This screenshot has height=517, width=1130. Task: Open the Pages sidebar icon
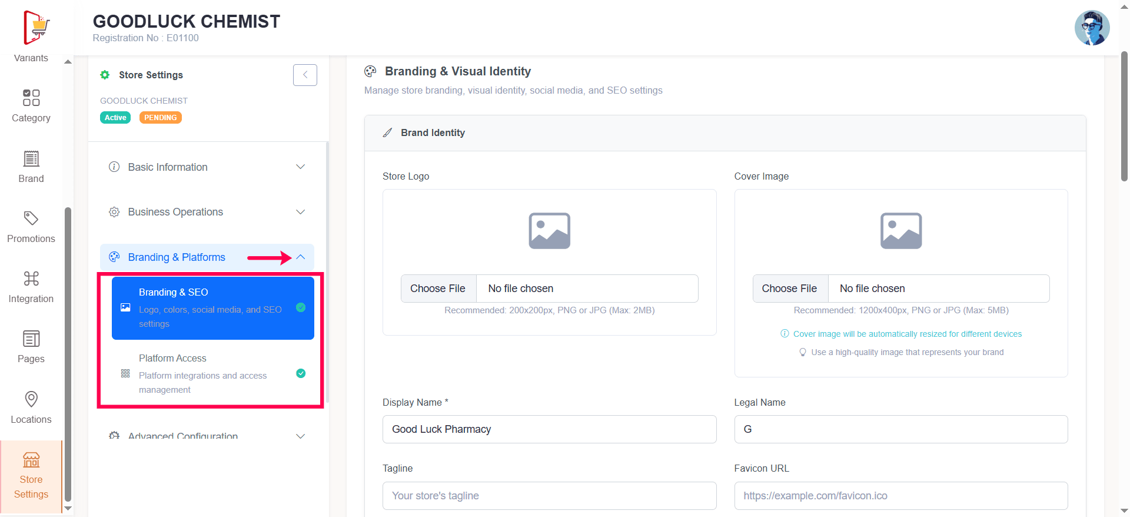pyautogui.click(x=31, y=339)
